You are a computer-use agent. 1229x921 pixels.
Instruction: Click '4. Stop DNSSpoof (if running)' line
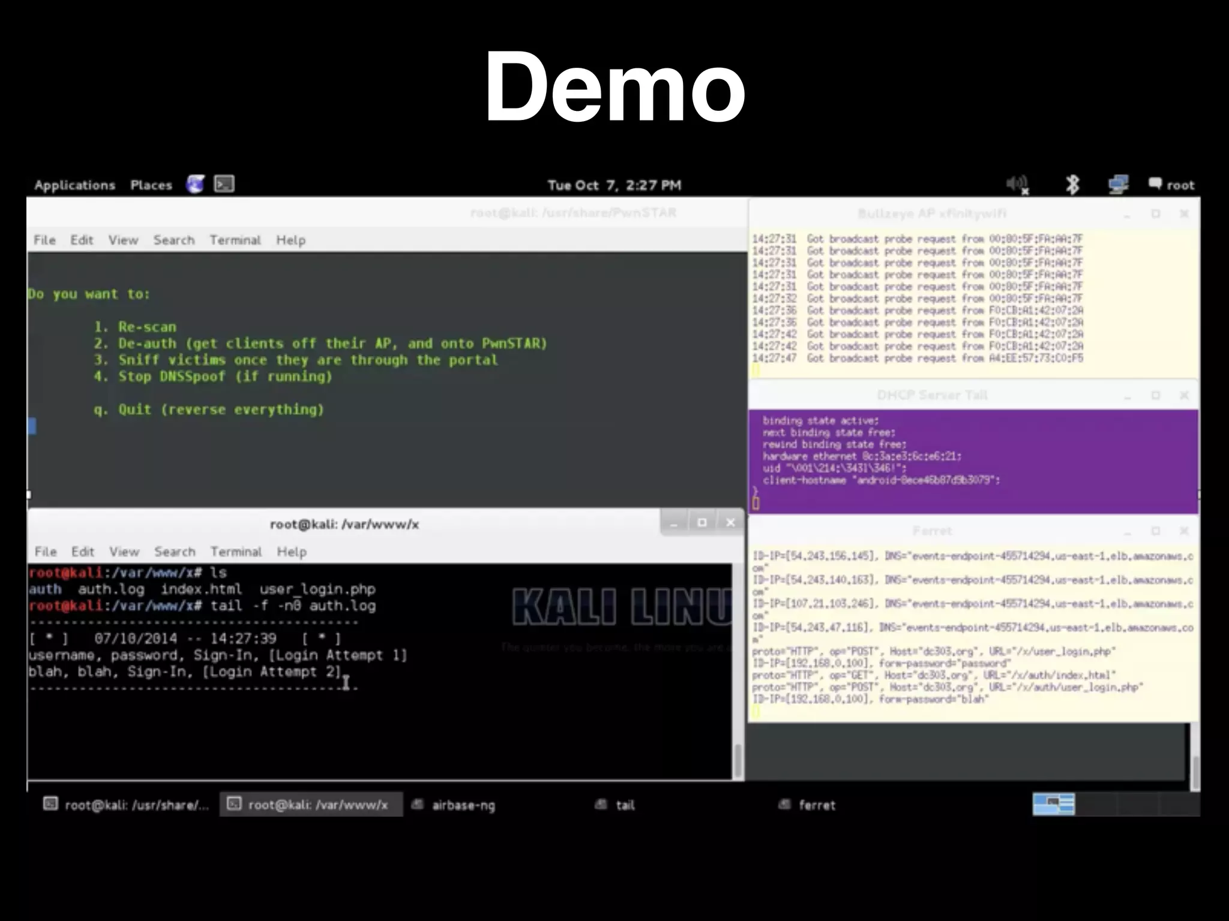pos(213,377)
